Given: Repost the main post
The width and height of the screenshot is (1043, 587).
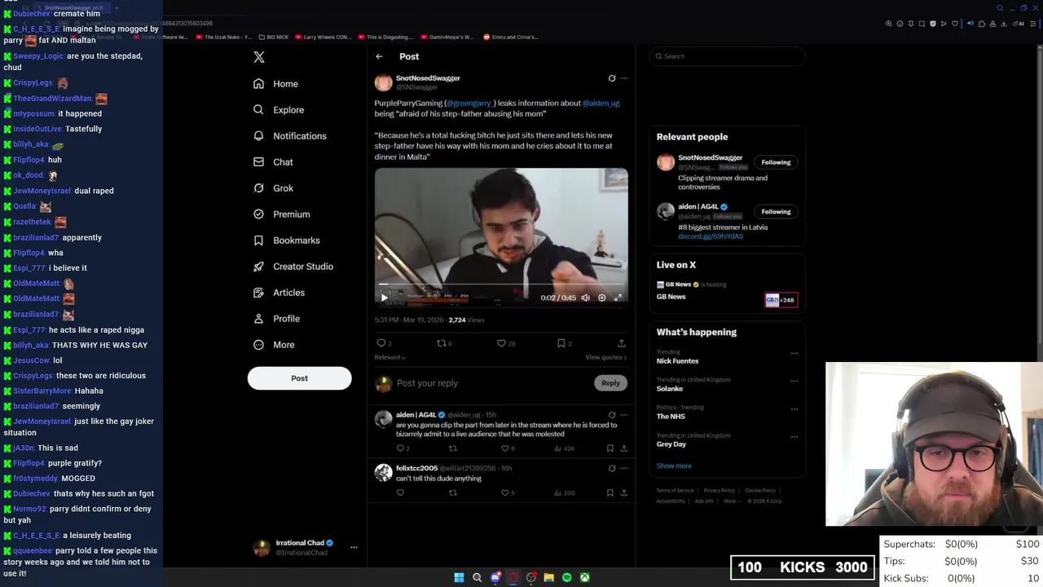Looking at the screenshot, I should 441,343.
